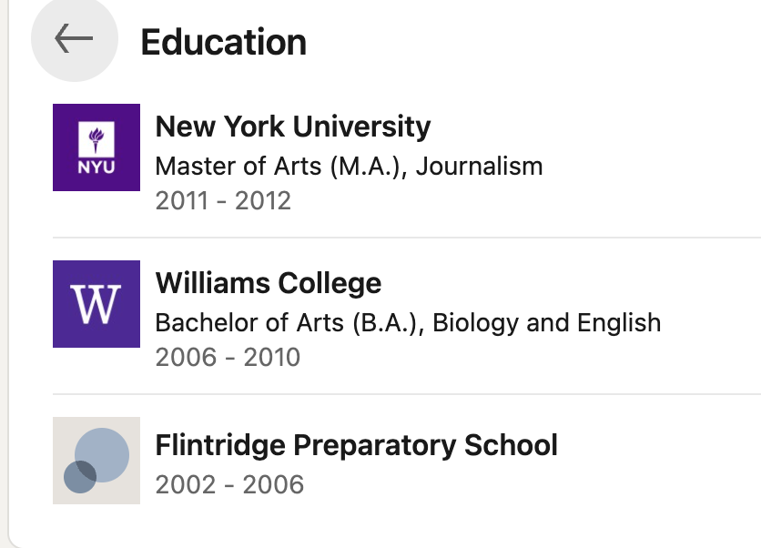Viewport: 761px width, 548px height.
Task: Click the Education page heading
Action: coord(223,42)
